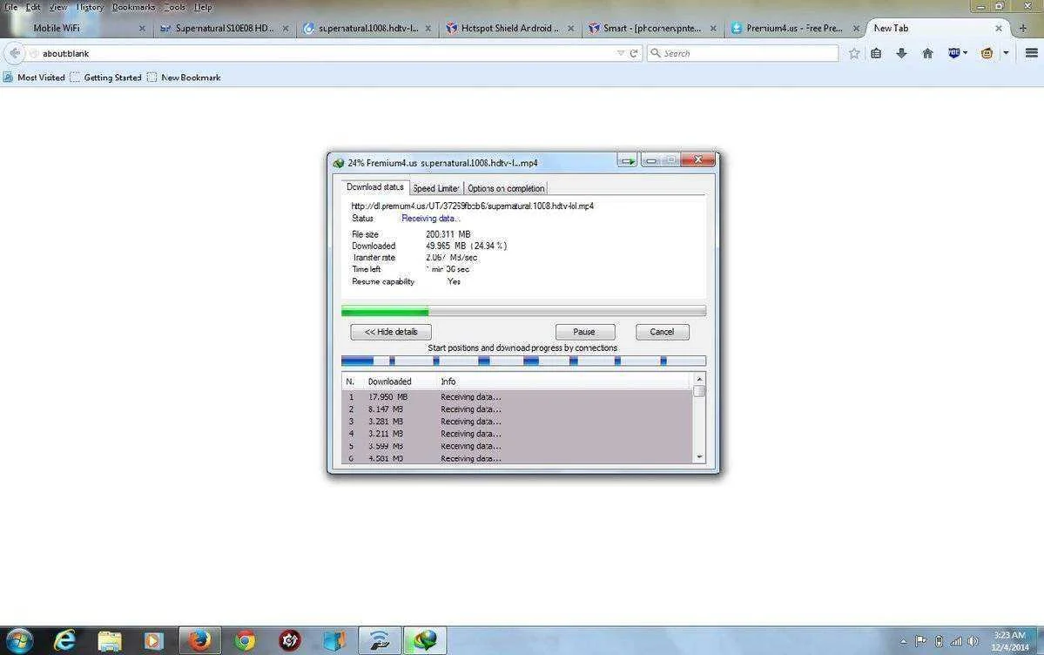This screenshot has width=1044, height=655.
Task: Expand the Greasemonkey dropdown arrow
Action: pos(1006,53)
